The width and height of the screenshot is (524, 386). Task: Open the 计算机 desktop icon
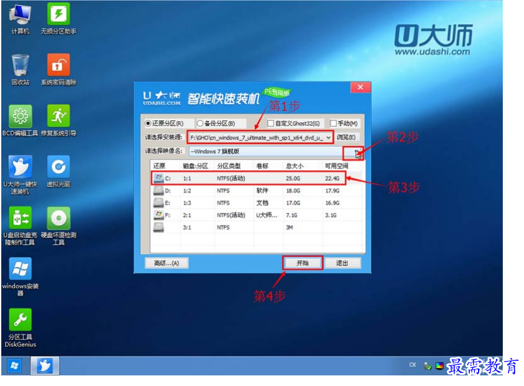(20, 19)
